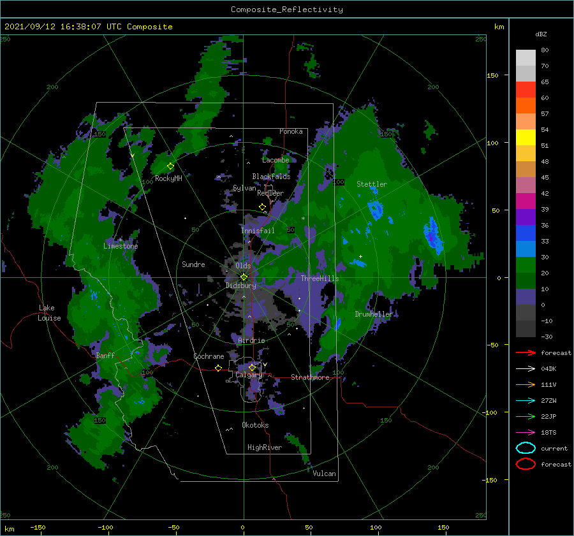Click the Innisfail label
Viewport: 574px width, 536px height.
tap(258, 231)
